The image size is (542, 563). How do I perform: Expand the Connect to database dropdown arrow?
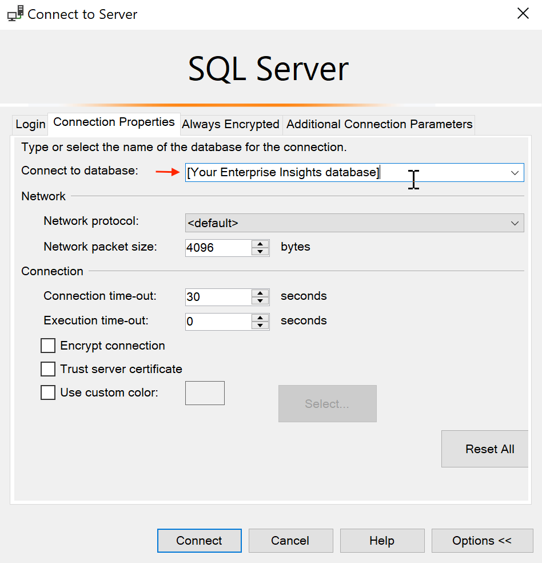tap(515, 173)
